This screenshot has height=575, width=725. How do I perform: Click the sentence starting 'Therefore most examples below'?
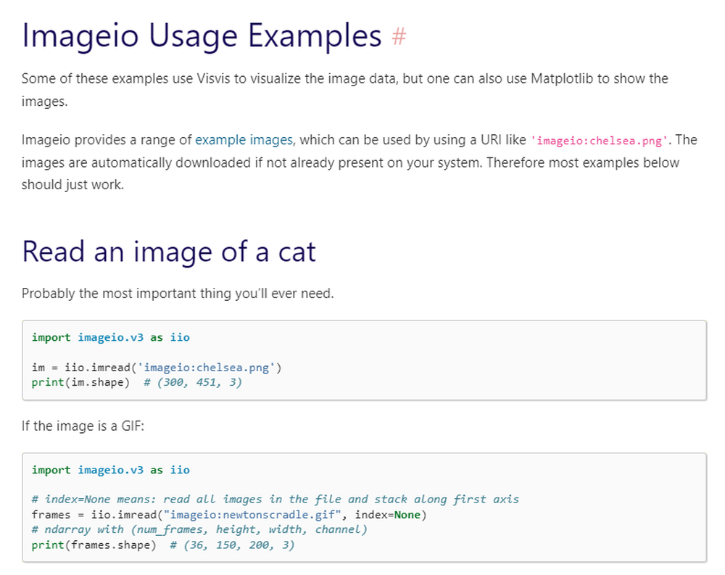(x=350, y=173)
